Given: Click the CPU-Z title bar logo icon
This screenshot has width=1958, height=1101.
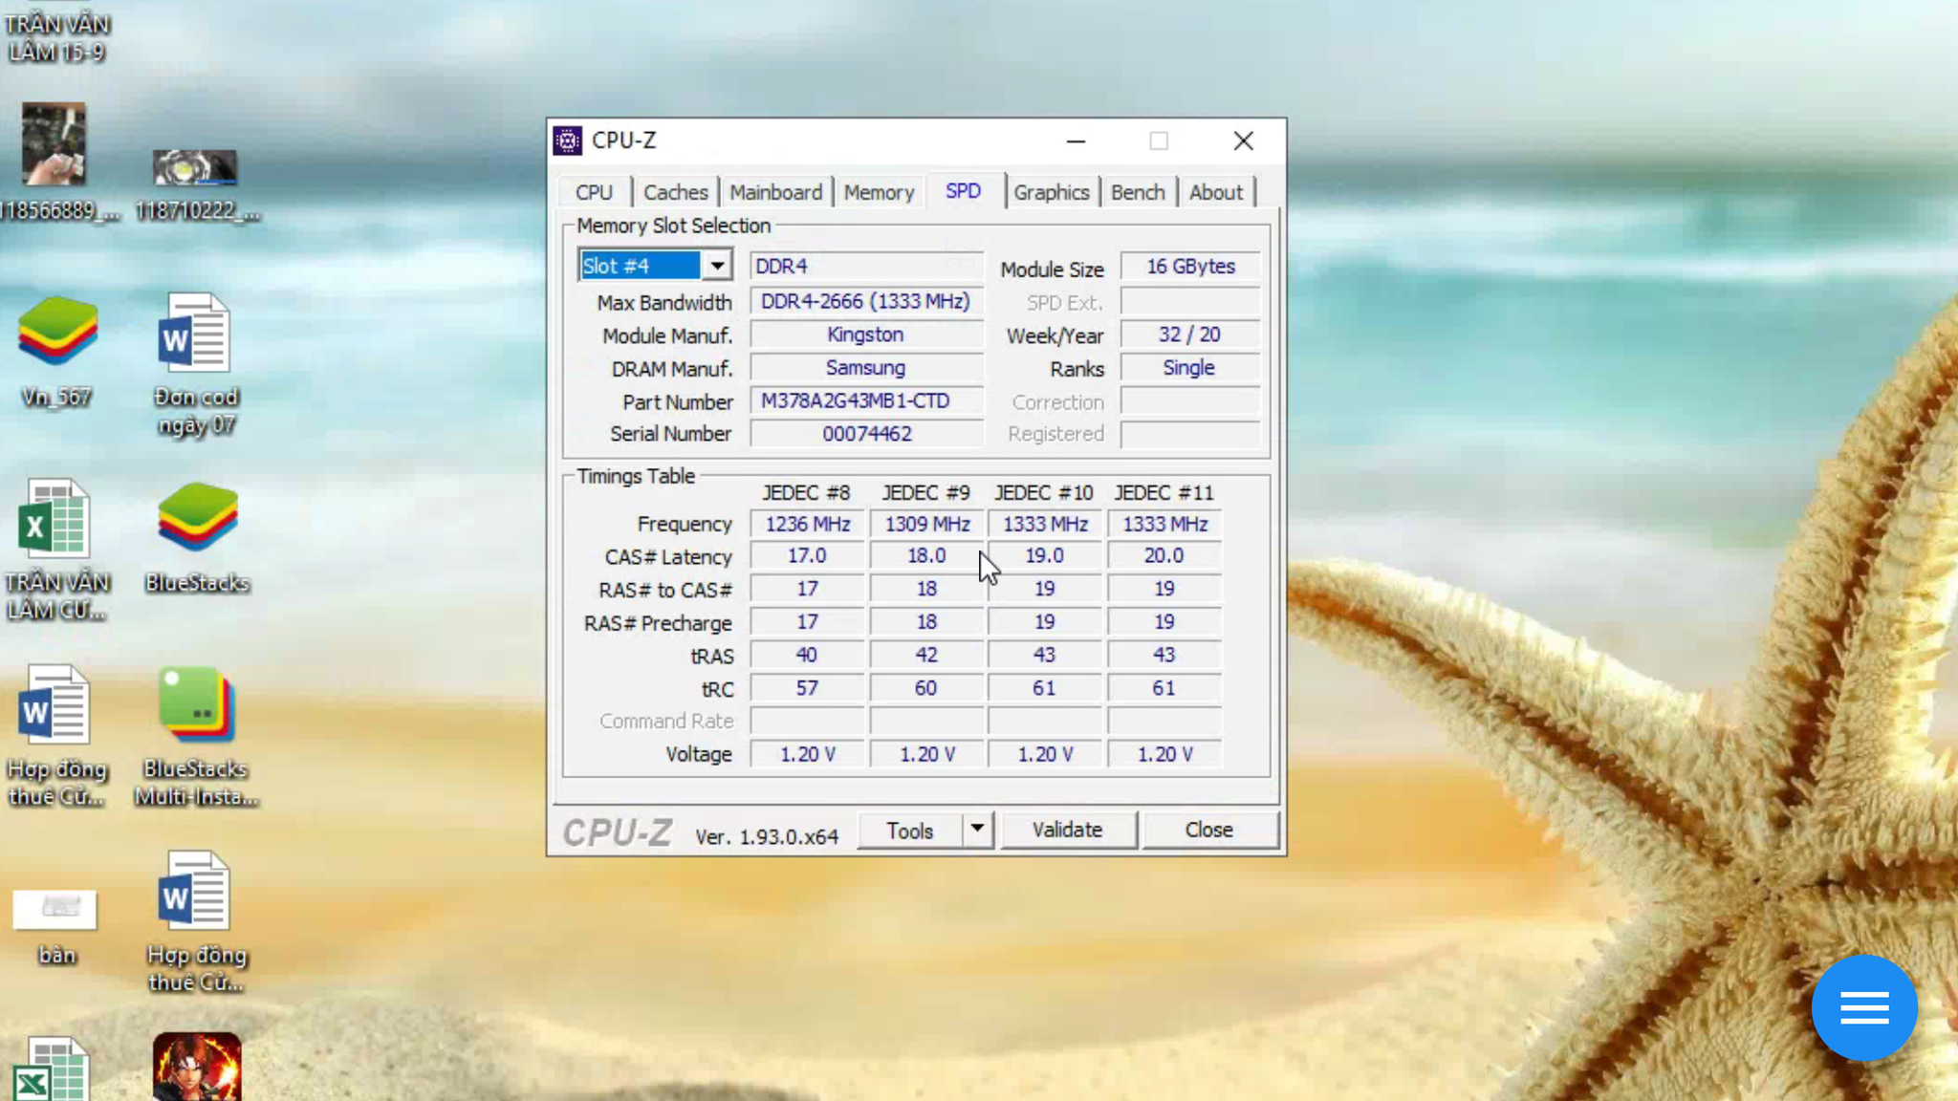Looking at the screenshot, I should pyautogui.click(x=567, y=140).
